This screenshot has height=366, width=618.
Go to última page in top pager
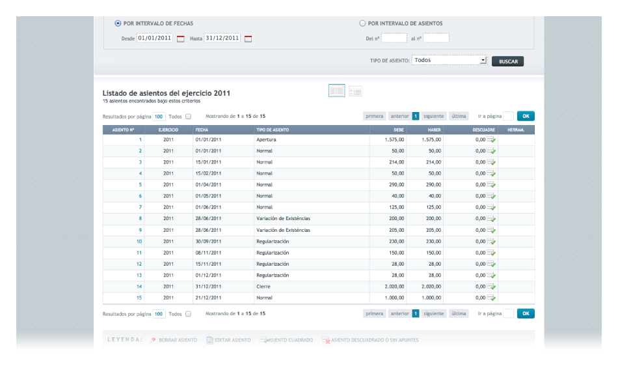click(x=459, y=116)
